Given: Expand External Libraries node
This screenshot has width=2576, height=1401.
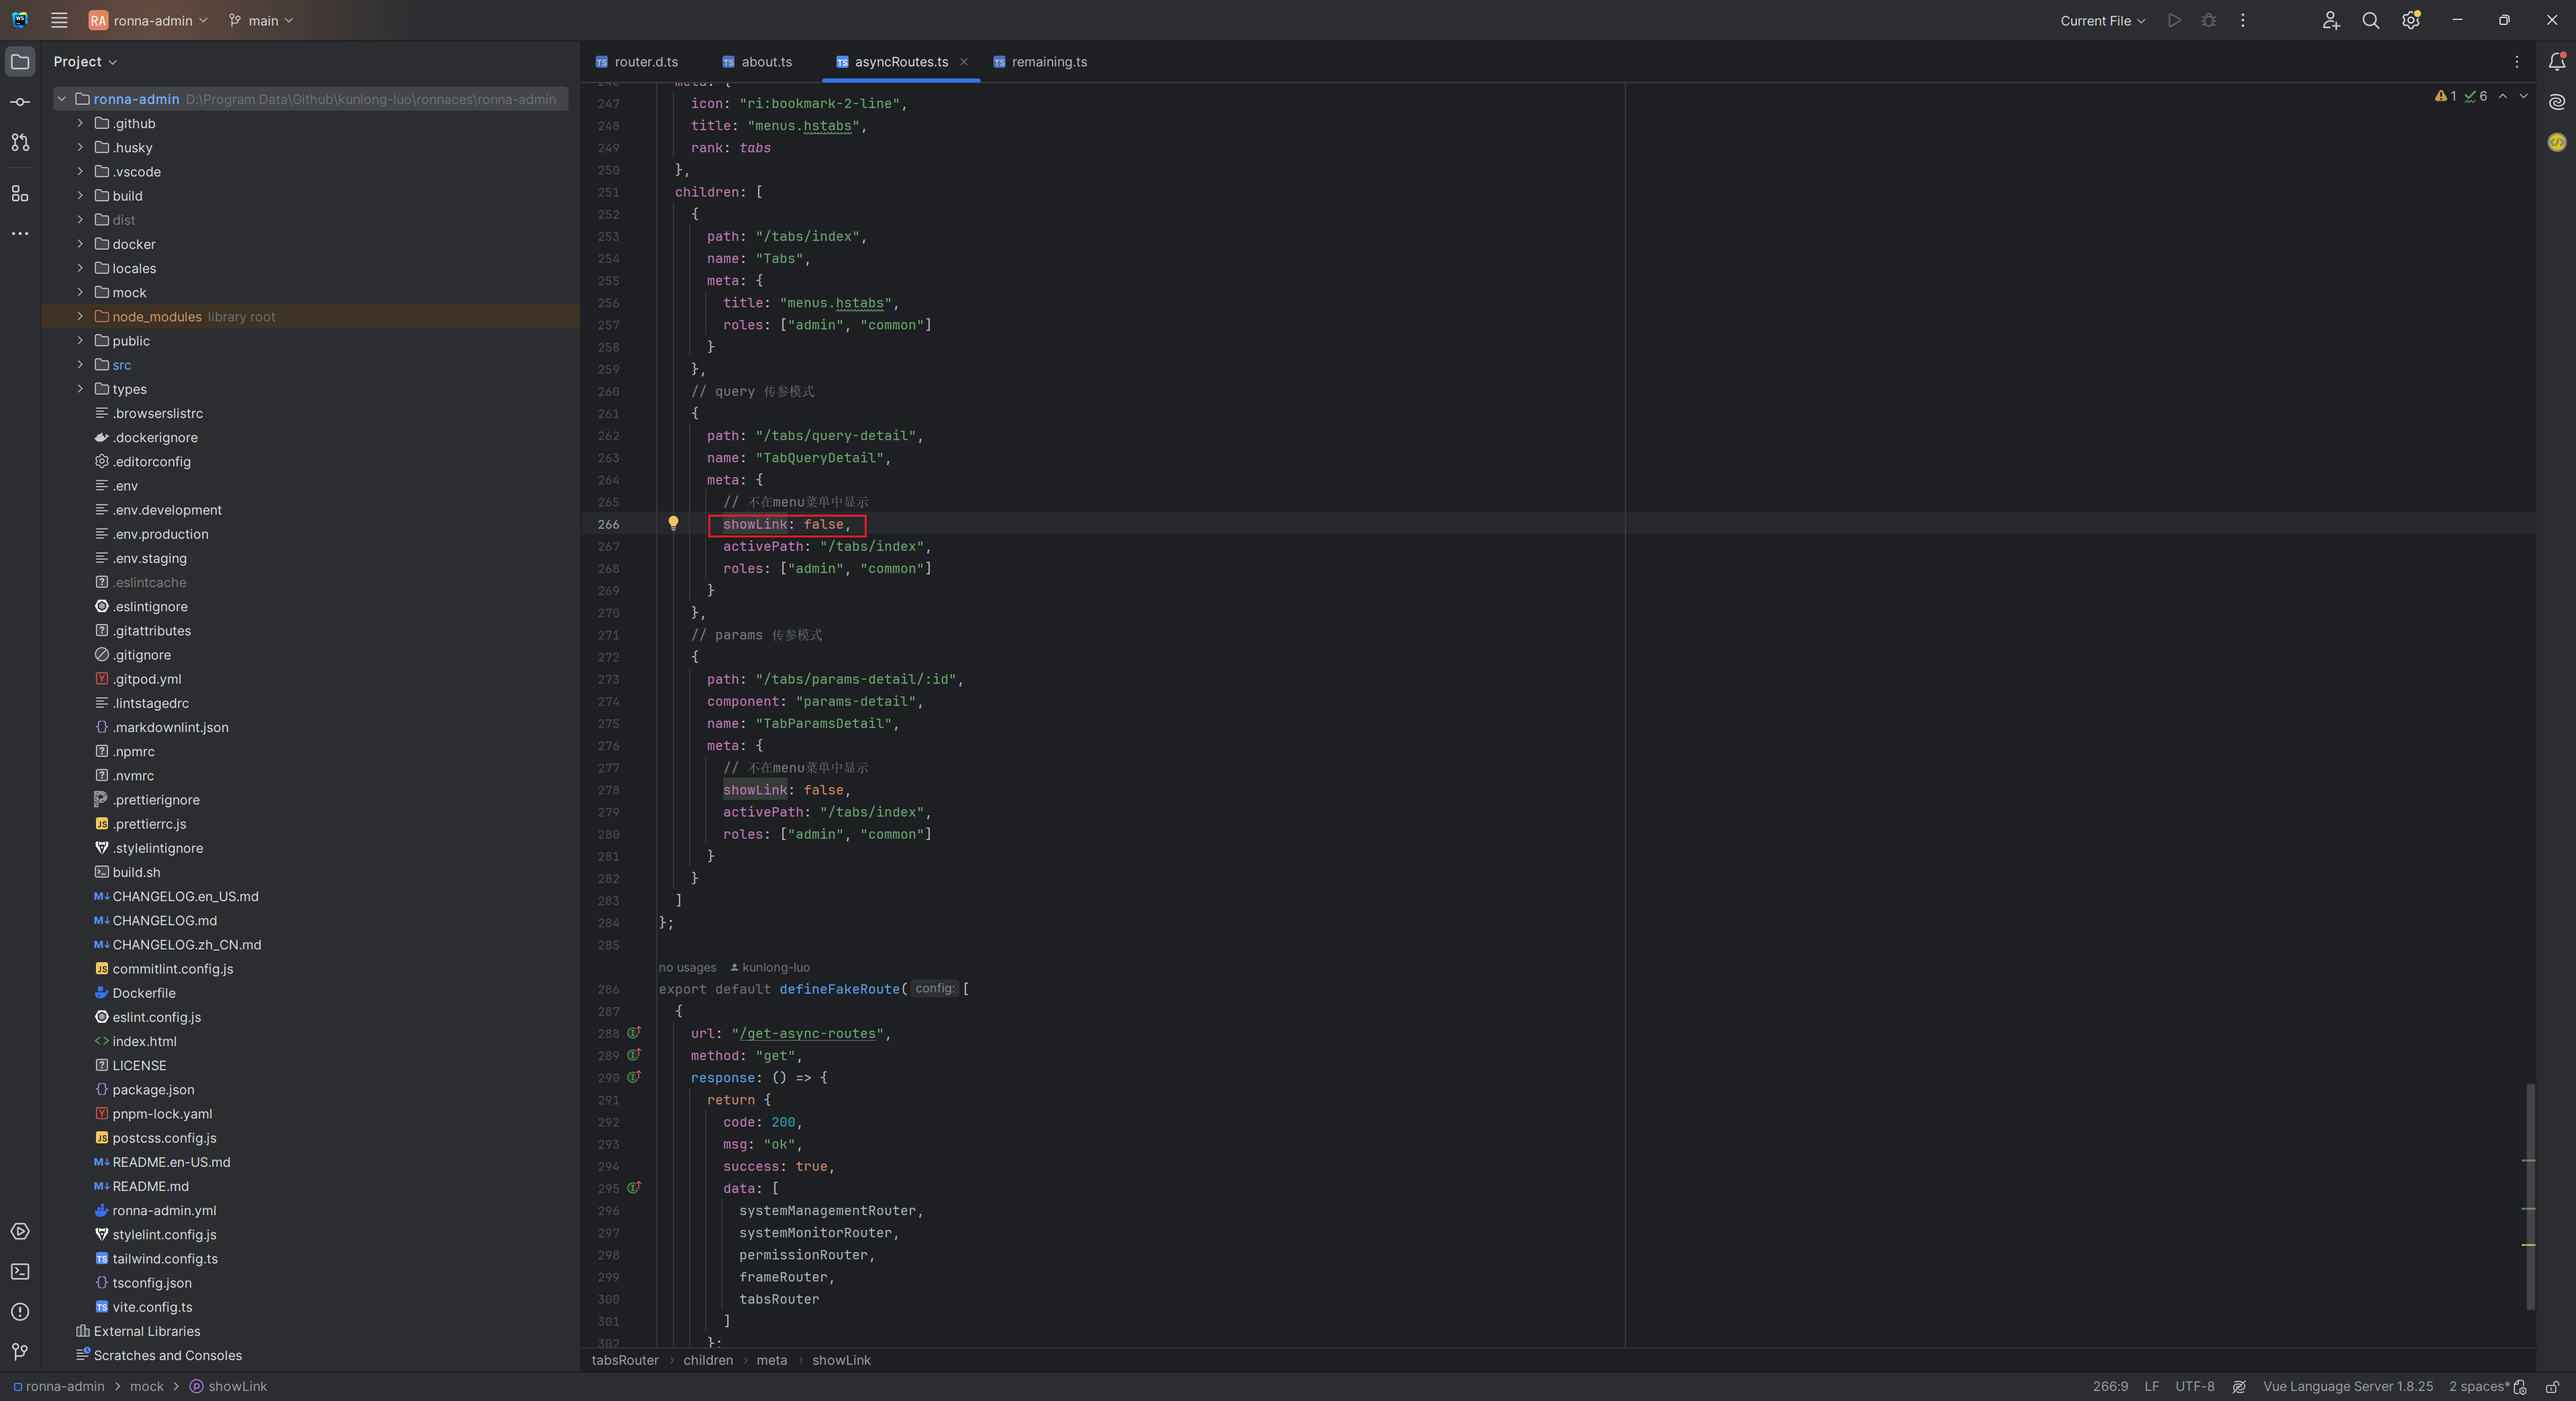Looking at the screenshot, I should [147, 1331].
